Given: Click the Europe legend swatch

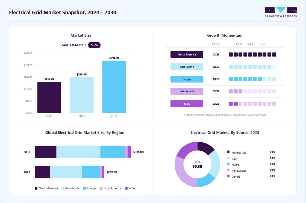Looking at the screenshot, I should point(84,188).
